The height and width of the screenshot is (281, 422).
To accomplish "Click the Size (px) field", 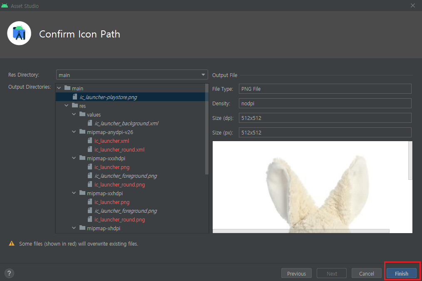I will click(x=325, y=132).
